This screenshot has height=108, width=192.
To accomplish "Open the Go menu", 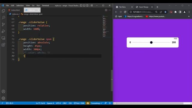I will click(x=33, y=5).
